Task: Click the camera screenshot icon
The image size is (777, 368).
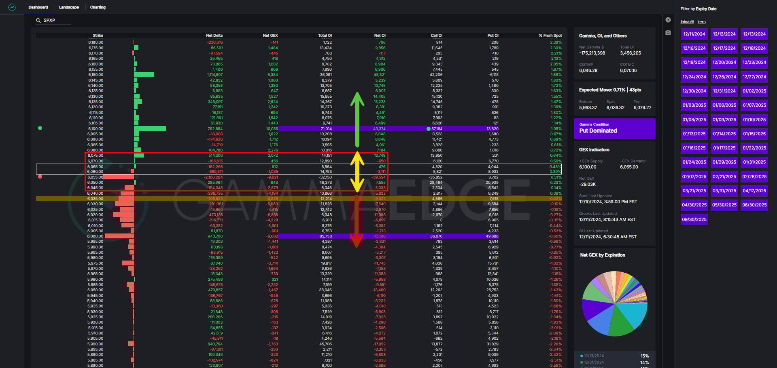Action: 668,32
